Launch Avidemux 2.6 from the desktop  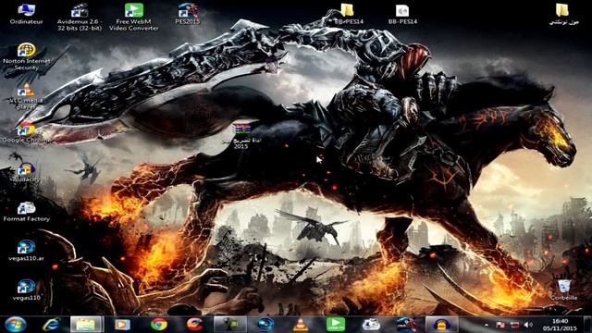pos(80,17)
